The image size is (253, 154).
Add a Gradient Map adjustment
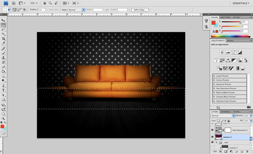(237, 68)
